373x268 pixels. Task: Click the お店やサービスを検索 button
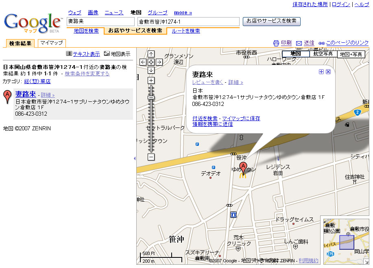[x=272, y=21]
